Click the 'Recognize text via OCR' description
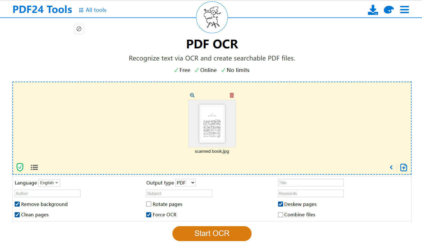The image size is (422, 245). click(212, 58)
